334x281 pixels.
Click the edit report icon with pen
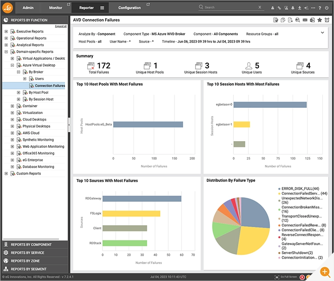coord(276,20)
